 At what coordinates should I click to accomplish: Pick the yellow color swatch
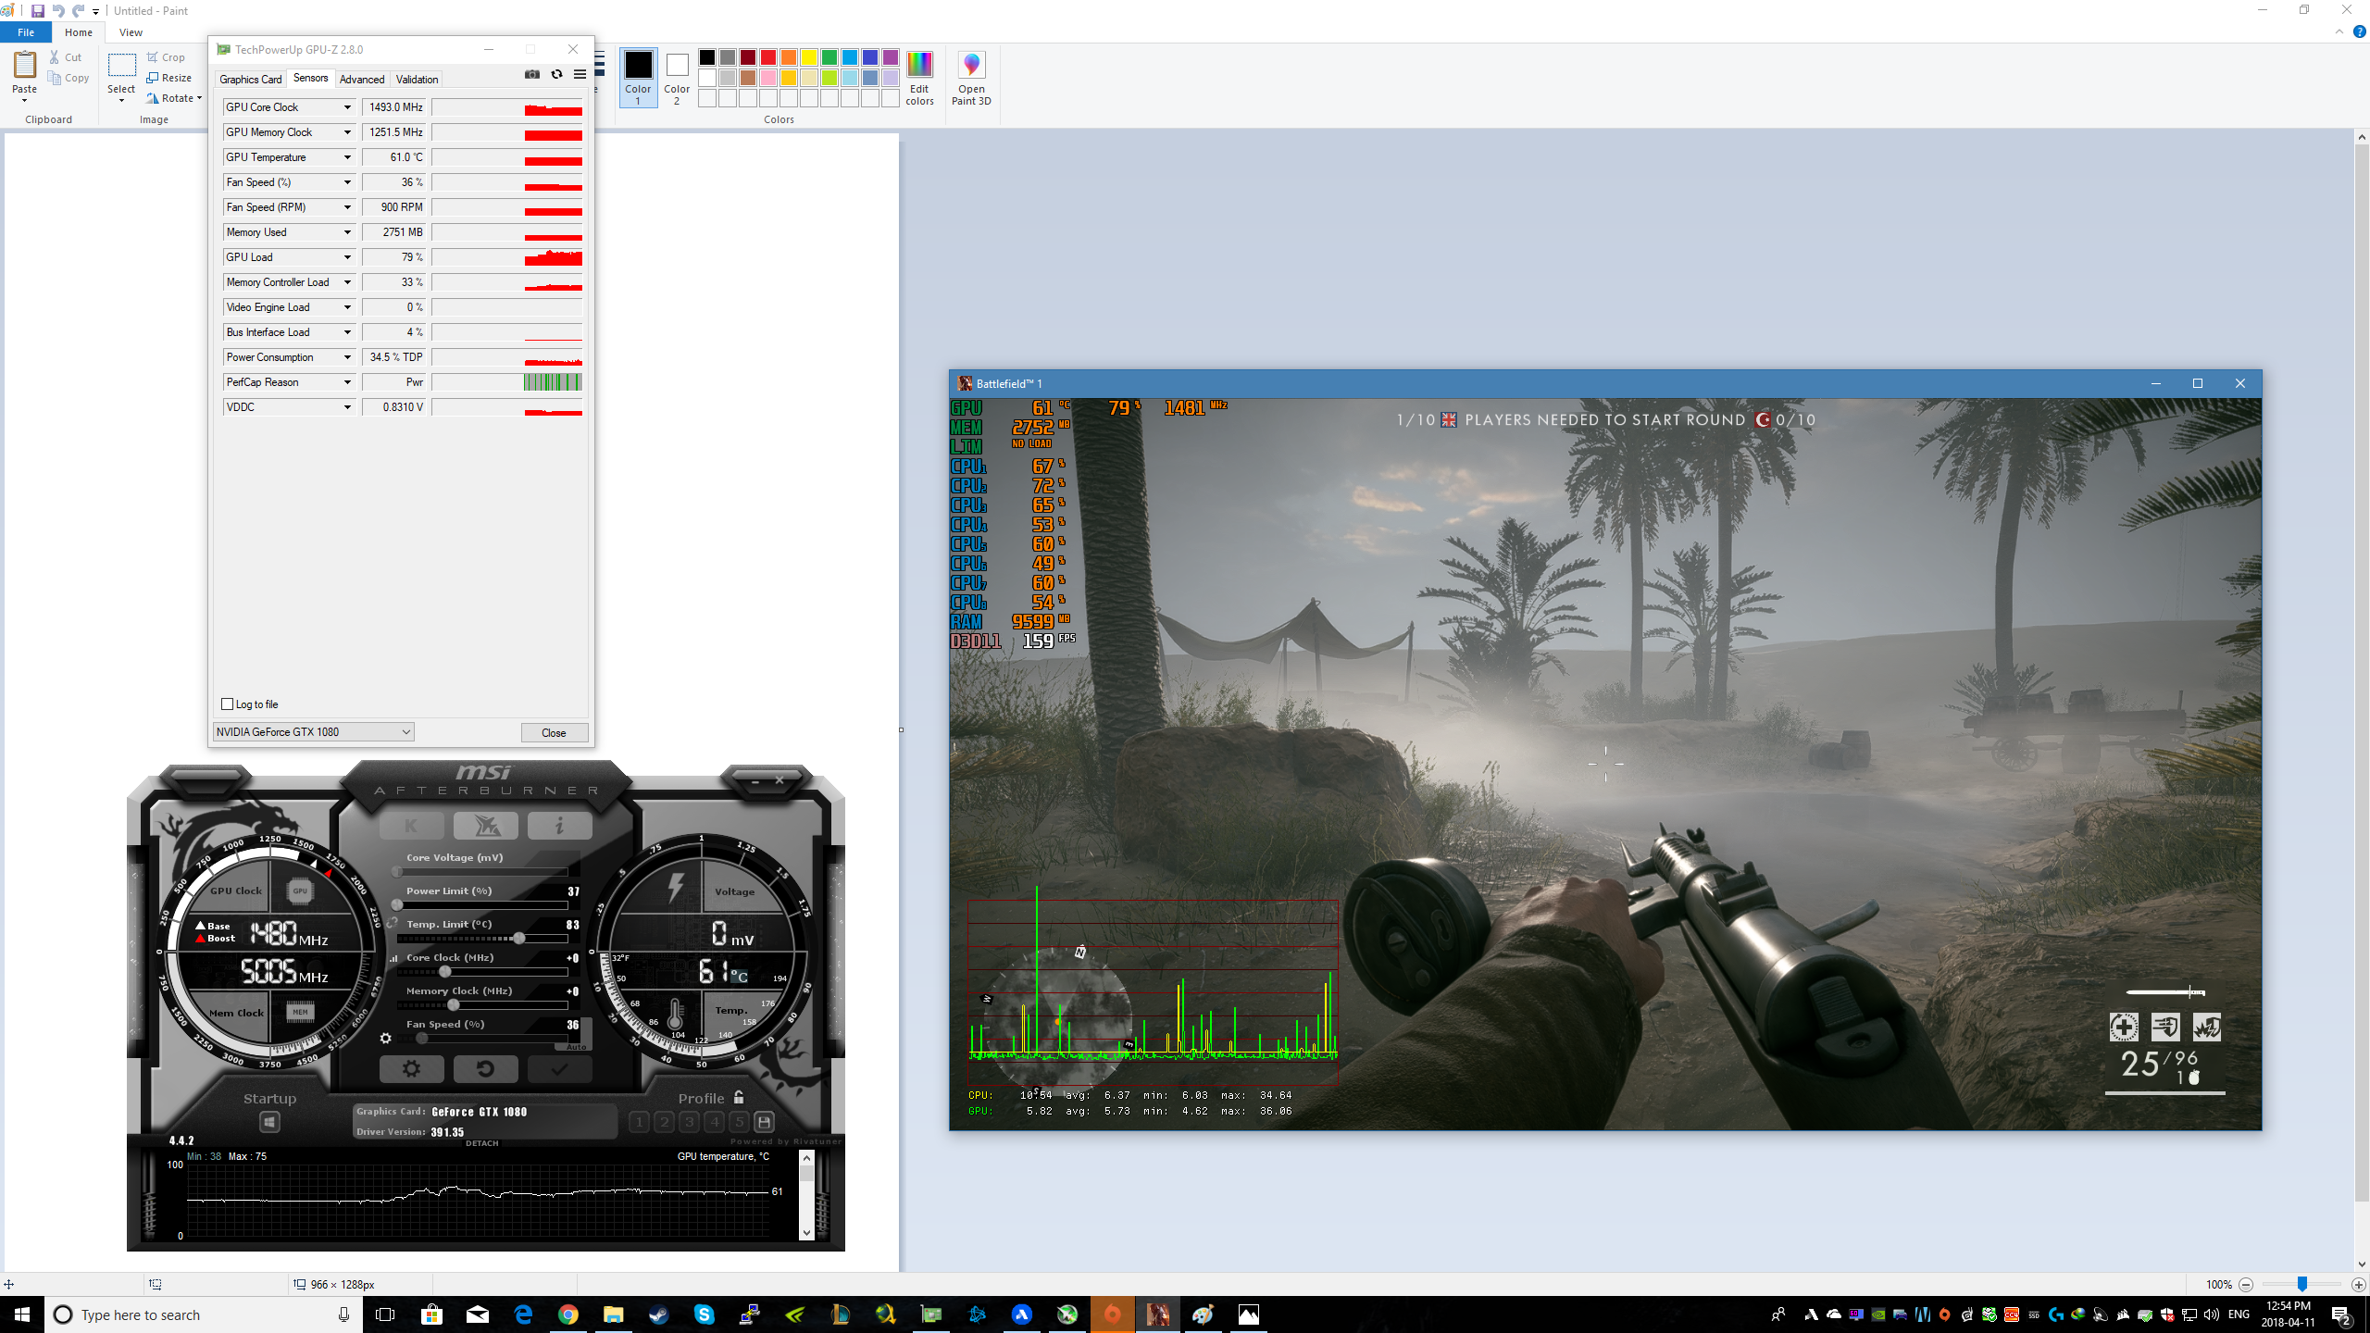point(808,57)
